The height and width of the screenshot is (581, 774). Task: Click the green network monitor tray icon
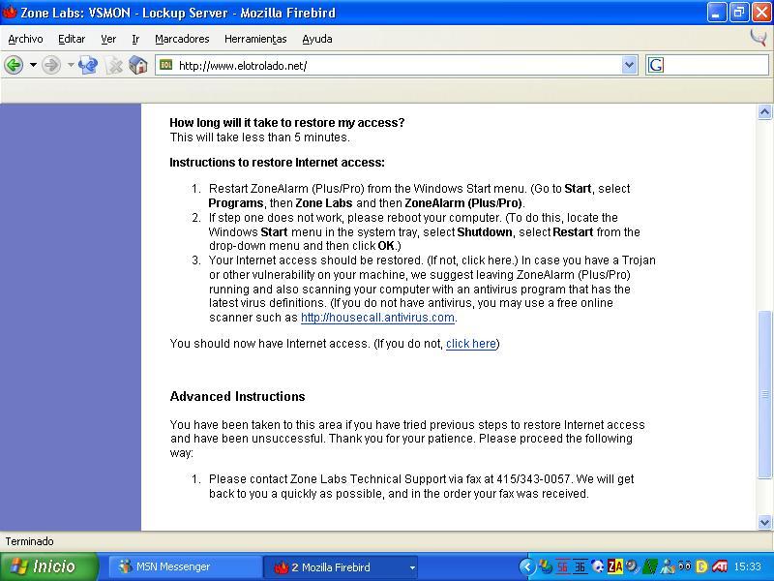(650, 566)
